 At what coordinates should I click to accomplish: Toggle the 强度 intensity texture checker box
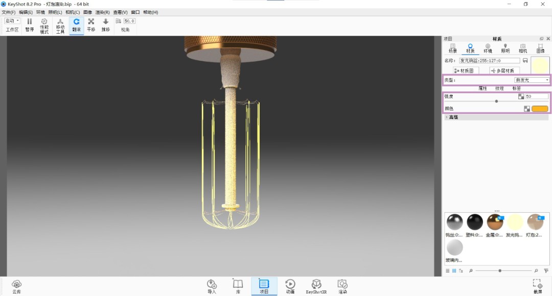click(x=521, y=96)
